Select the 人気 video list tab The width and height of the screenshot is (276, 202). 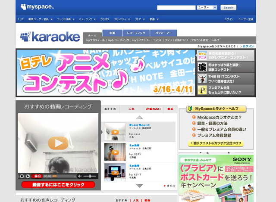pos(131,109)
